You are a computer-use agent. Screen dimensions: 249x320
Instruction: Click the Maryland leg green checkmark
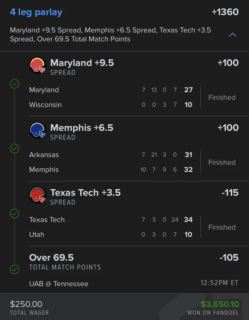click(x=14, y=84)
